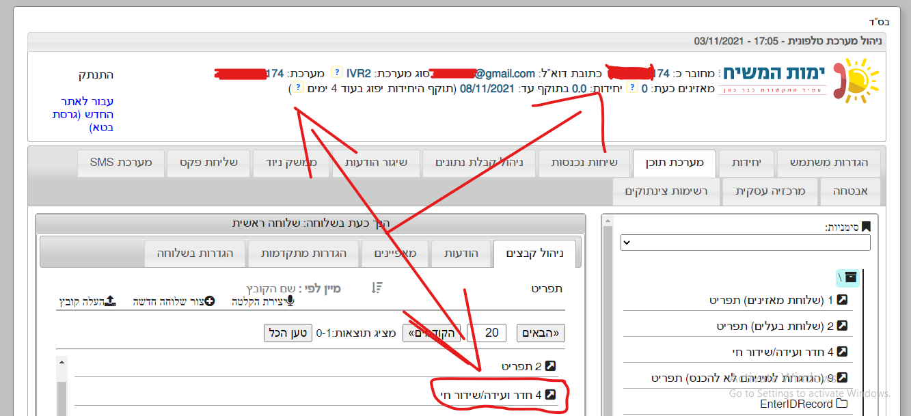Click help icon beside listeners count (מאזינים כעת)

[632, 88]
